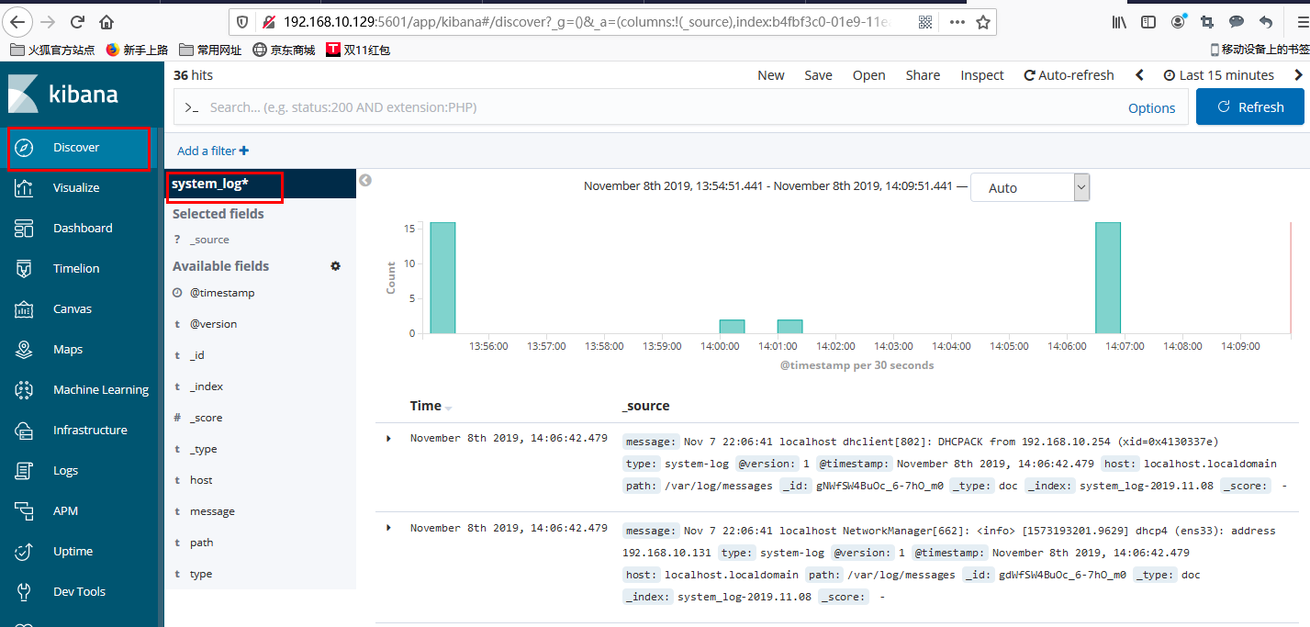Open query bar Options link
The width and height of the screenshot is (1310, 627).
pyautogui.click(x=1151, y=107)
